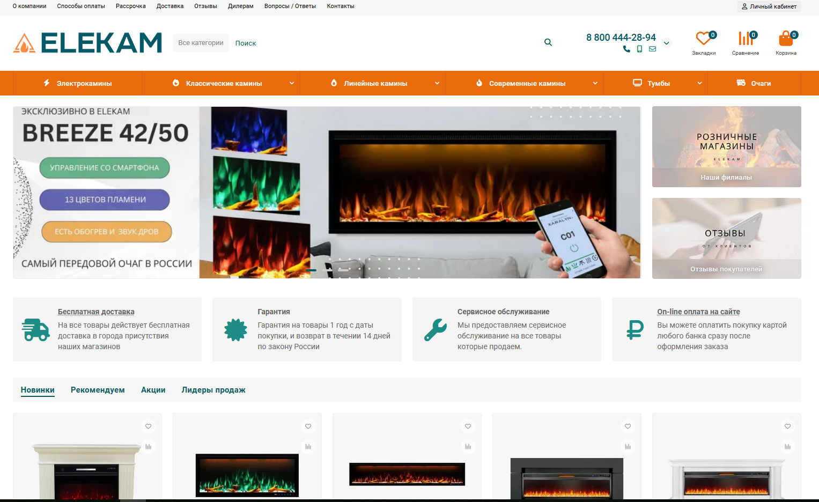Click Сервисное обслуживание info heading
The height and width of the screenshot is (502, 819).
pyautogui.click(x=503, y=312)
